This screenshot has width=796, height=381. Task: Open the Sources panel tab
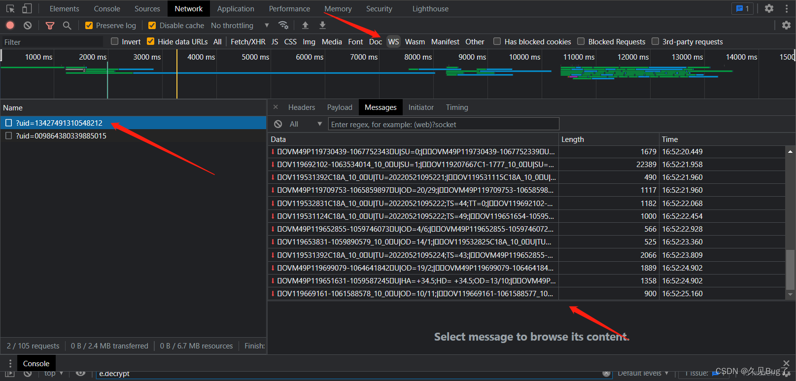[x=147, y=8]
